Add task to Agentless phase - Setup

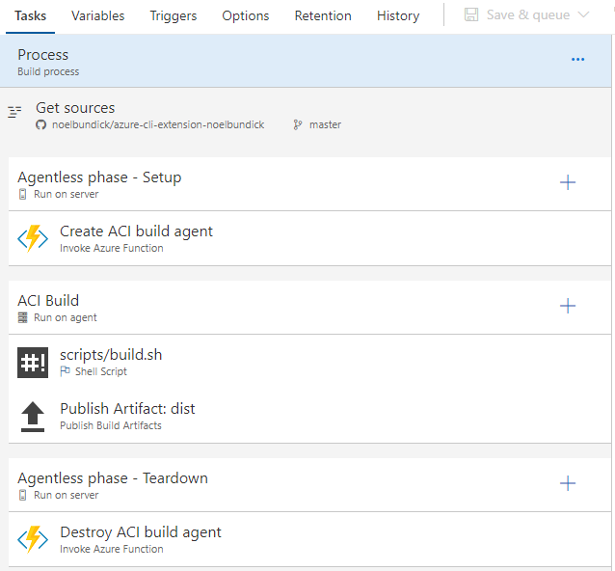pyautogui.click(x=568, y=182)
